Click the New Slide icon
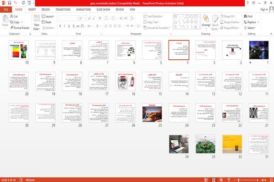The image size is (274, 182). [x=37, y=19]
